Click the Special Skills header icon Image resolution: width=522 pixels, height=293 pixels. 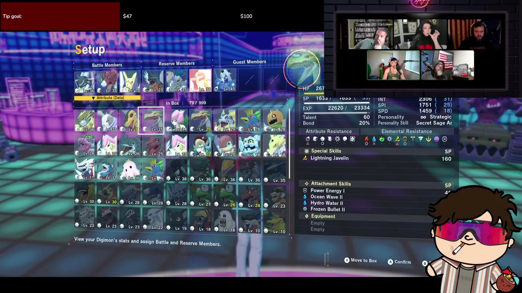(x=307, y=151)
